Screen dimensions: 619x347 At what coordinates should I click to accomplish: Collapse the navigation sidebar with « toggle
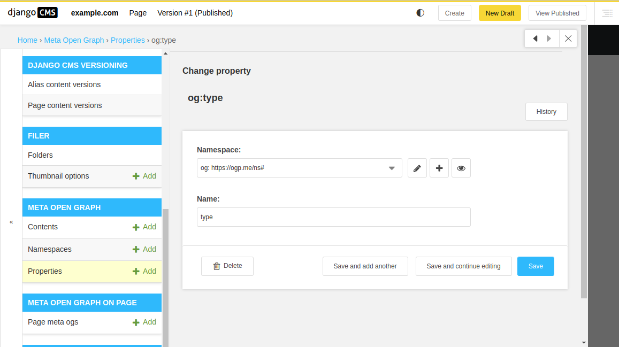tap(11, 222)
